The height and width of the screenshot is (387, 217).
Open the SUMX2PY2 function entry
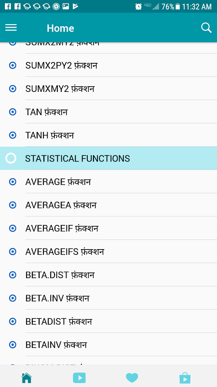pos(108,65)
